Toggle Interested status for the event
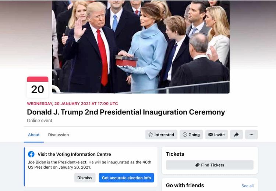Screen dimensions: 276x191 coord(161,135)
